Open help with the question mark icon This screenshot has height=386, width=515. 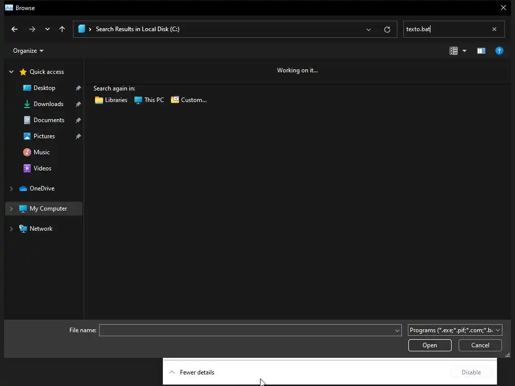(x=499, y=51)
